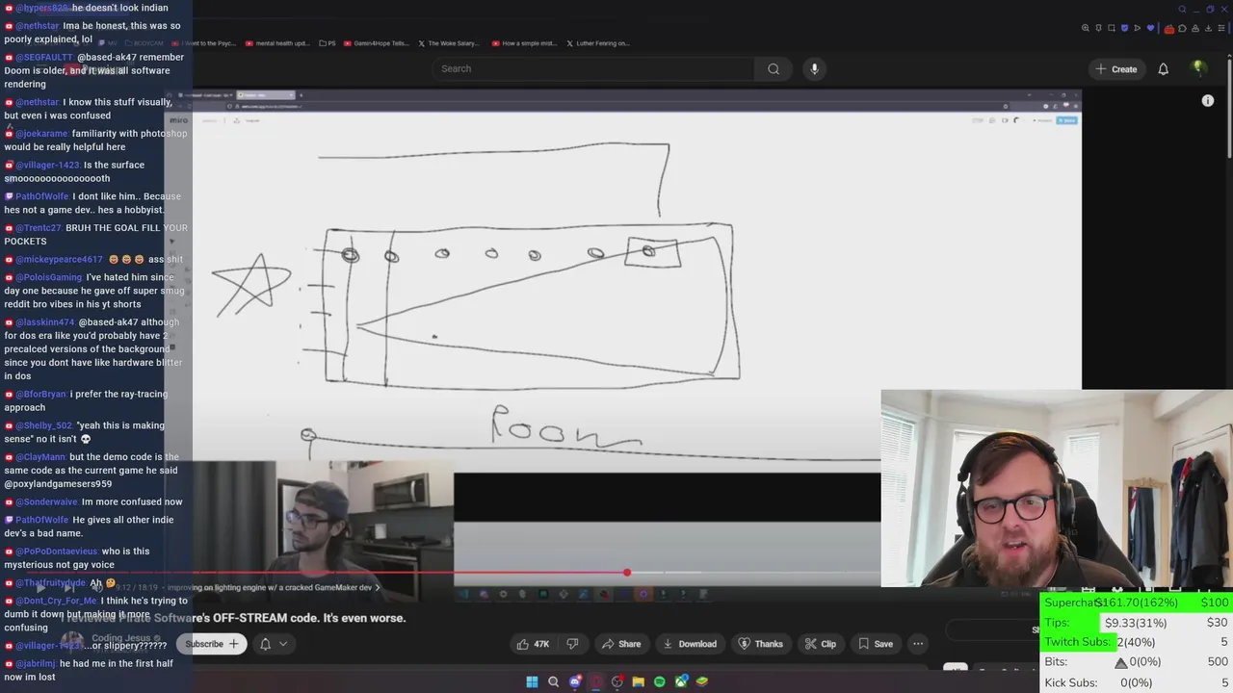Open the Coding Jesus channel avatar

72,642
